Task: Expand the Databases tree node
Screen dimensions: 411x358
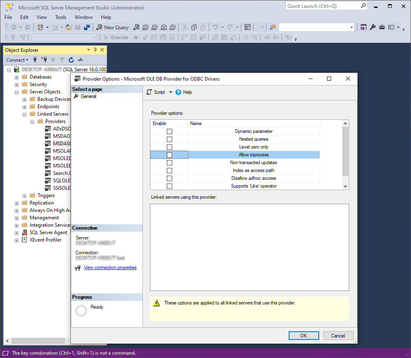Action: coord(16,77)
